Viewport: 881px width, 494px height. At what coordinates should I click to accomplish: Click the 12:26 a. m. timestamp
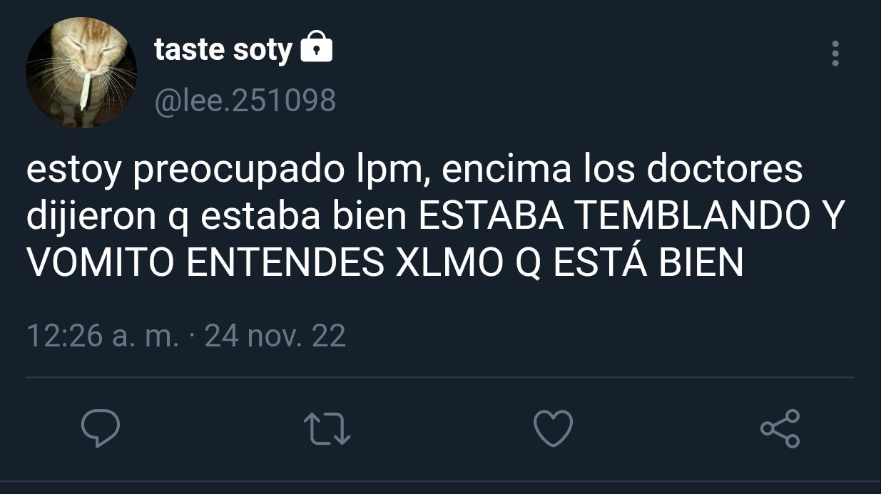pyautogui.click(x=103, y=335)
